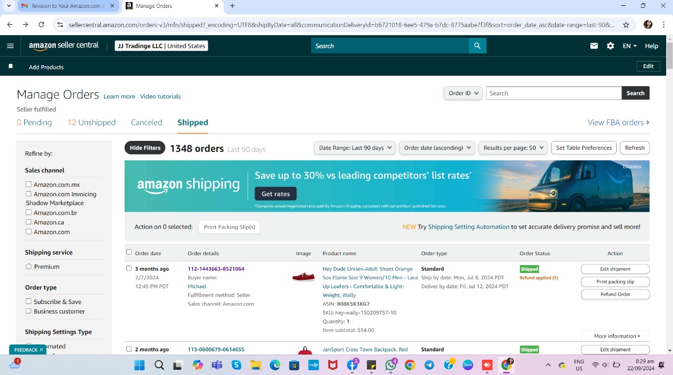Open Telegram from the taskbar

pos(430,365)
